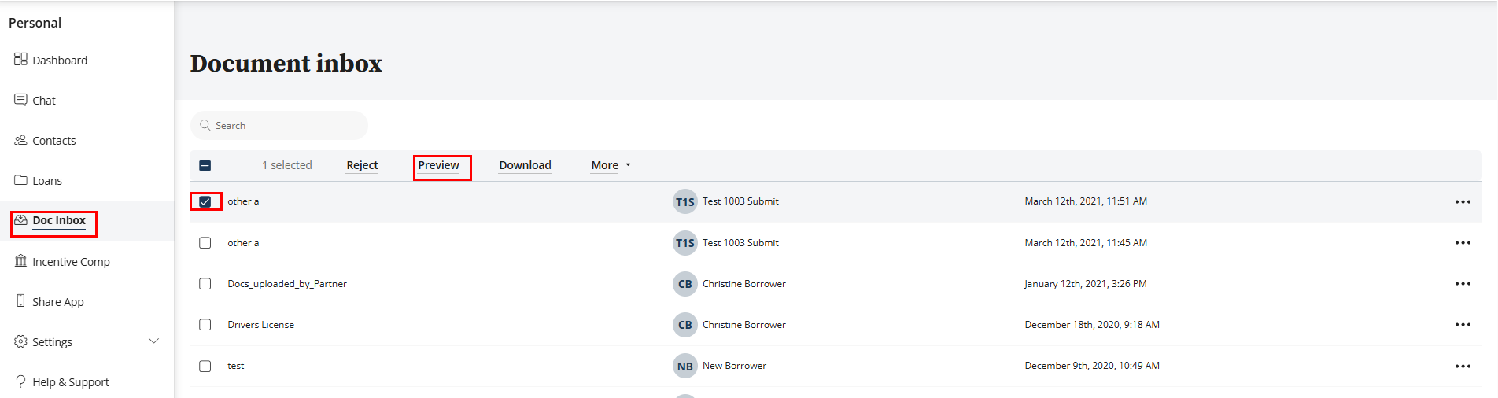Viewport: 1498px width, 398px height.
Task: Preview the selected document
Action: tap(439, 165)
